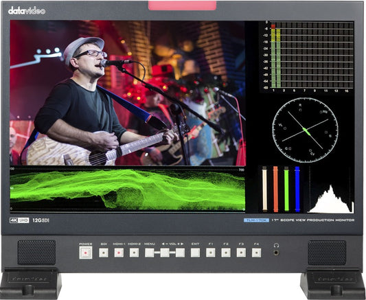Push the POWER button

85,253
